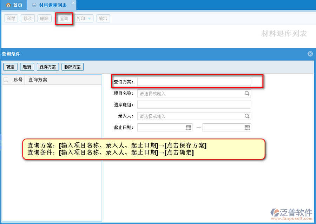The width and height of the screenshot is (316, 224).
Task: Close the 查询条件 dialog
Action: pos(310,54)
